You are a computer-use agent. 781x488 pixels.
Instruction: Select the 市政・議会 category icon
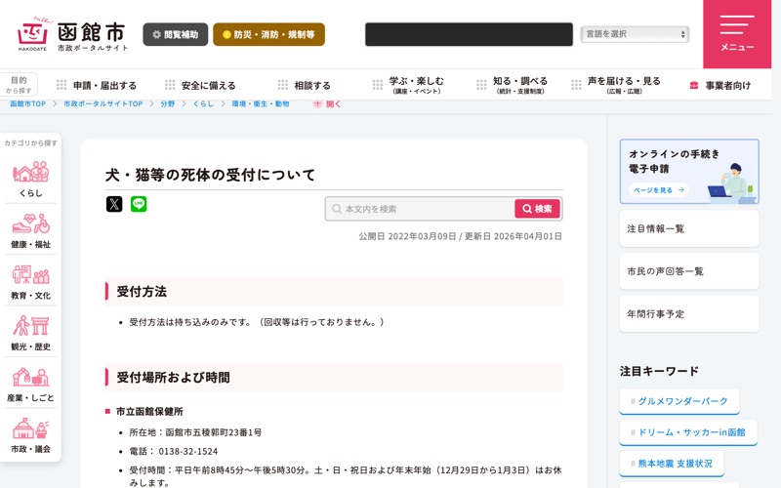click(31, 435)
